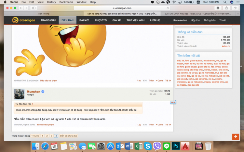
Task: Open the Bookmarks menu
Action: tap(66, 2)
